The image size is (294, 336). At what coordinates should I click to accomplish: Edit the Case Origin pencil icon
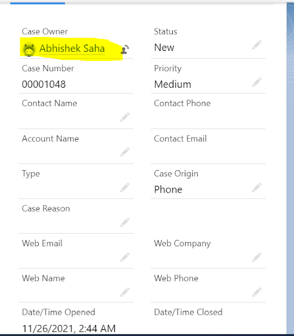point(257,187)
